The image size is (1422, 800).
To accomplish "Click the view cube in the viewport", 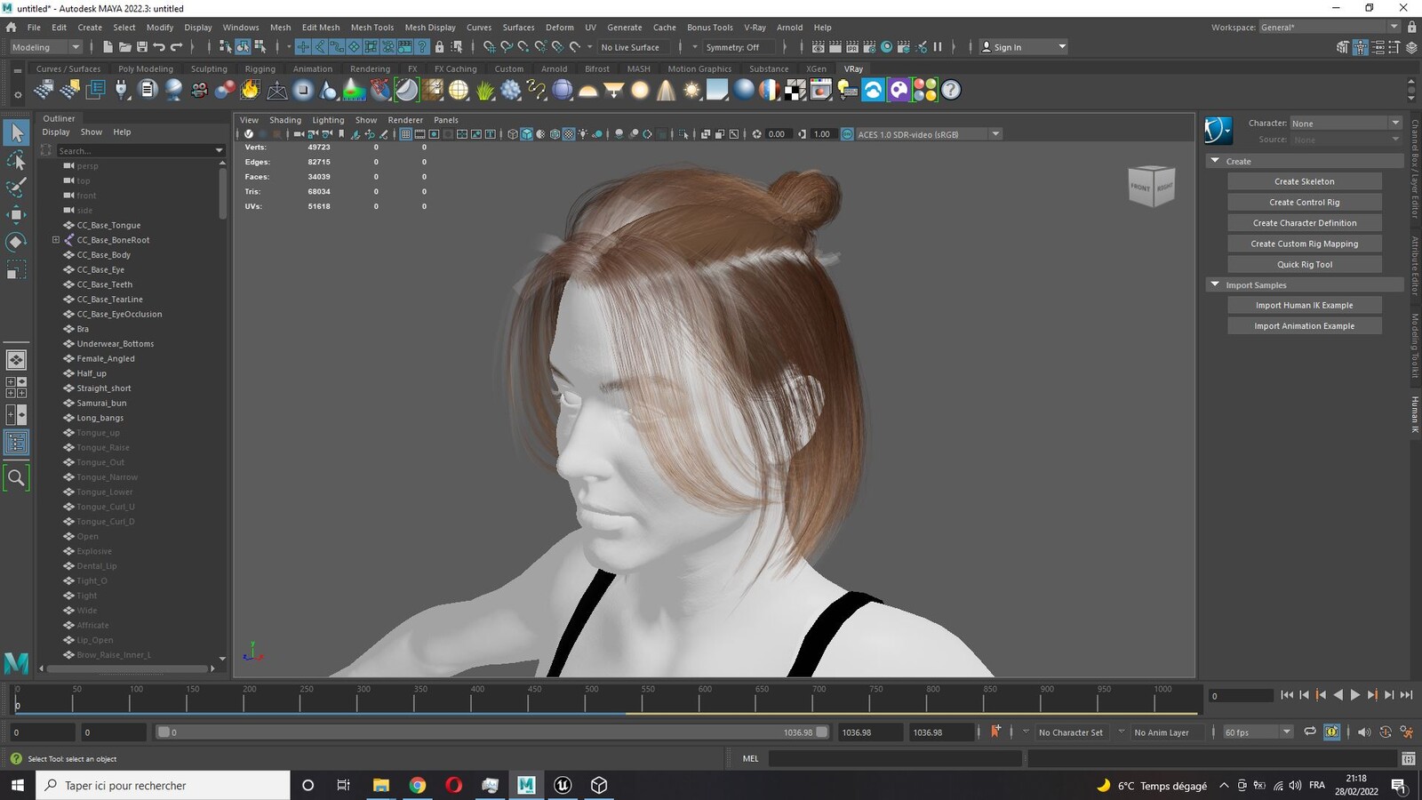I will pyautogui.click(x=1152, y=185).
